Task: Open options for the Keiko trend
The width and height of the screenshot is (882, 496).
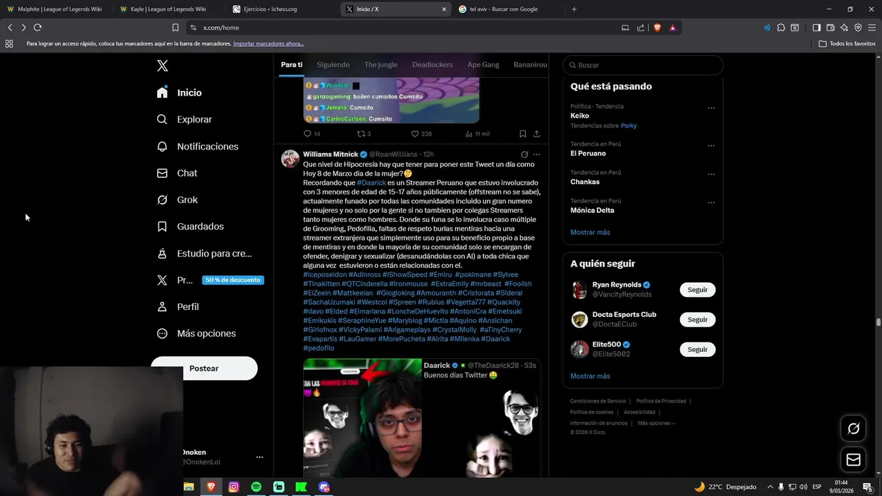Action: coord(711,107)
